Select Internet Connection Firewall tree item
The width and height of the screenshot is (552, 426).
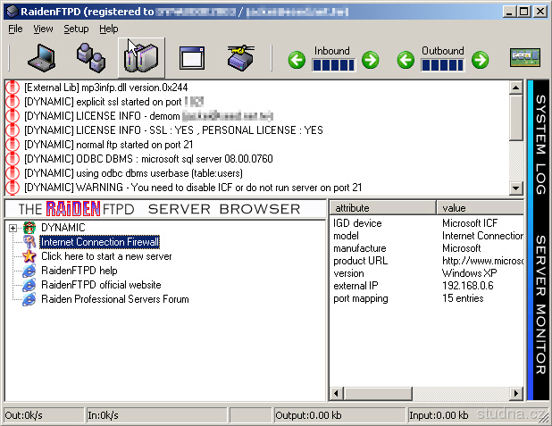pyautogui.click(x=99, y=242)
